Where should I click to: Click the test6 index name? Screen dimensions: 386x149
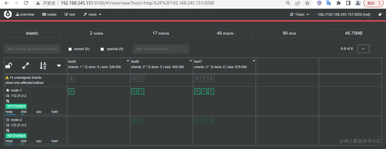click(135, 61)
